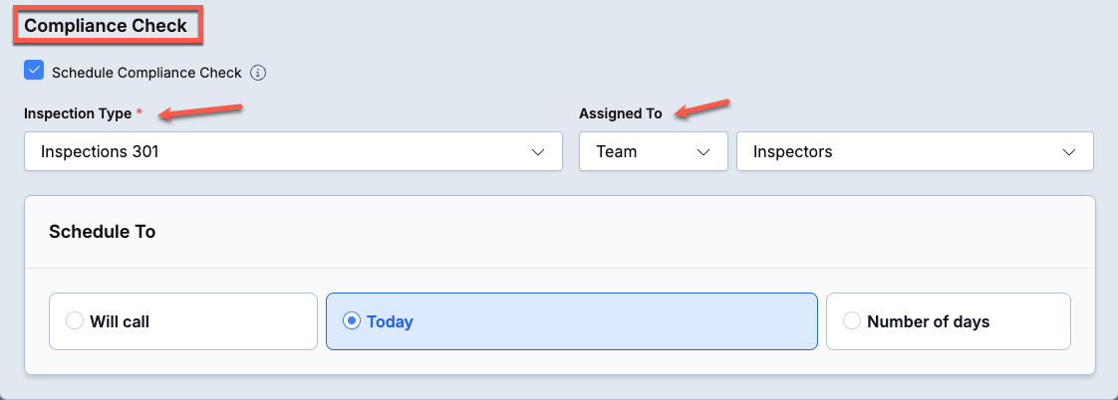Image resolution: width=1118 pixels, height=400 pixels.
Task: Click the Inspection Type field label
Action: point(78,113)
